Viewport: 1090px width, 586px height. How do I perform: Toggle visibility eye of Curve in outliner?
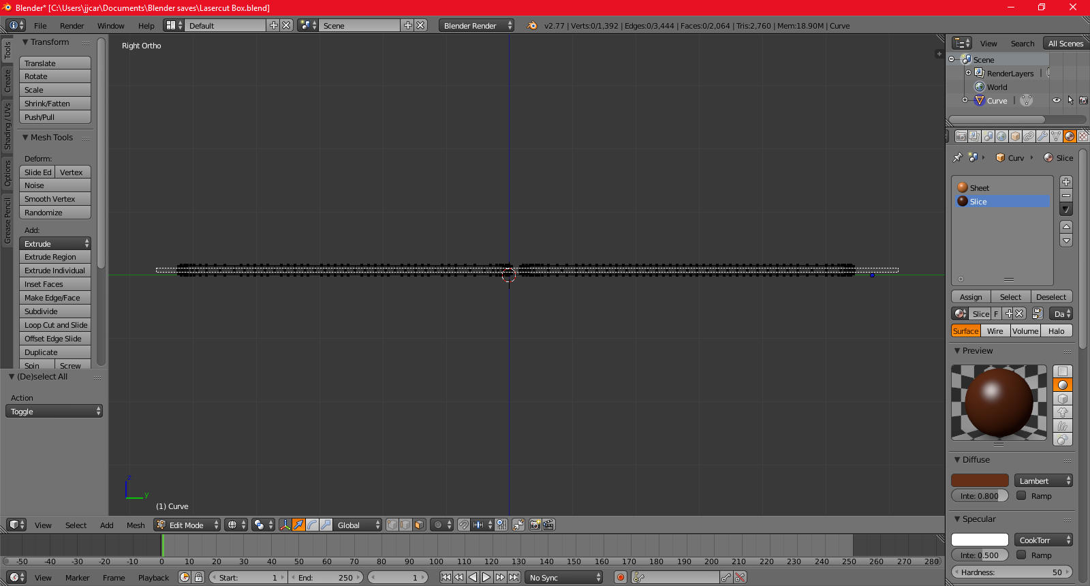pos(1057,100)
